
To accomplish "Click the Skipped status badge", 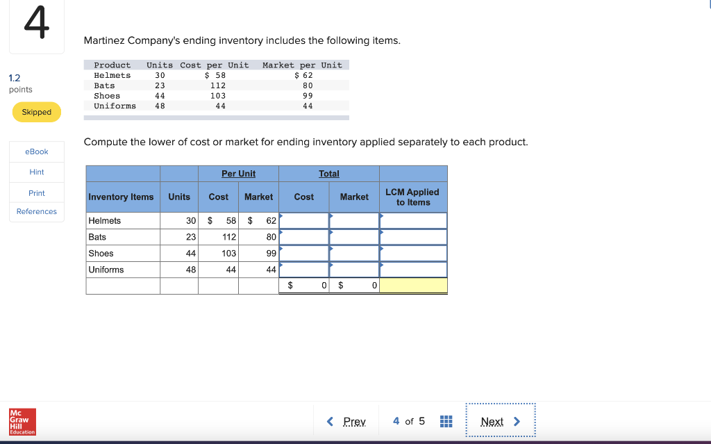I will click(x=37, y=112).
